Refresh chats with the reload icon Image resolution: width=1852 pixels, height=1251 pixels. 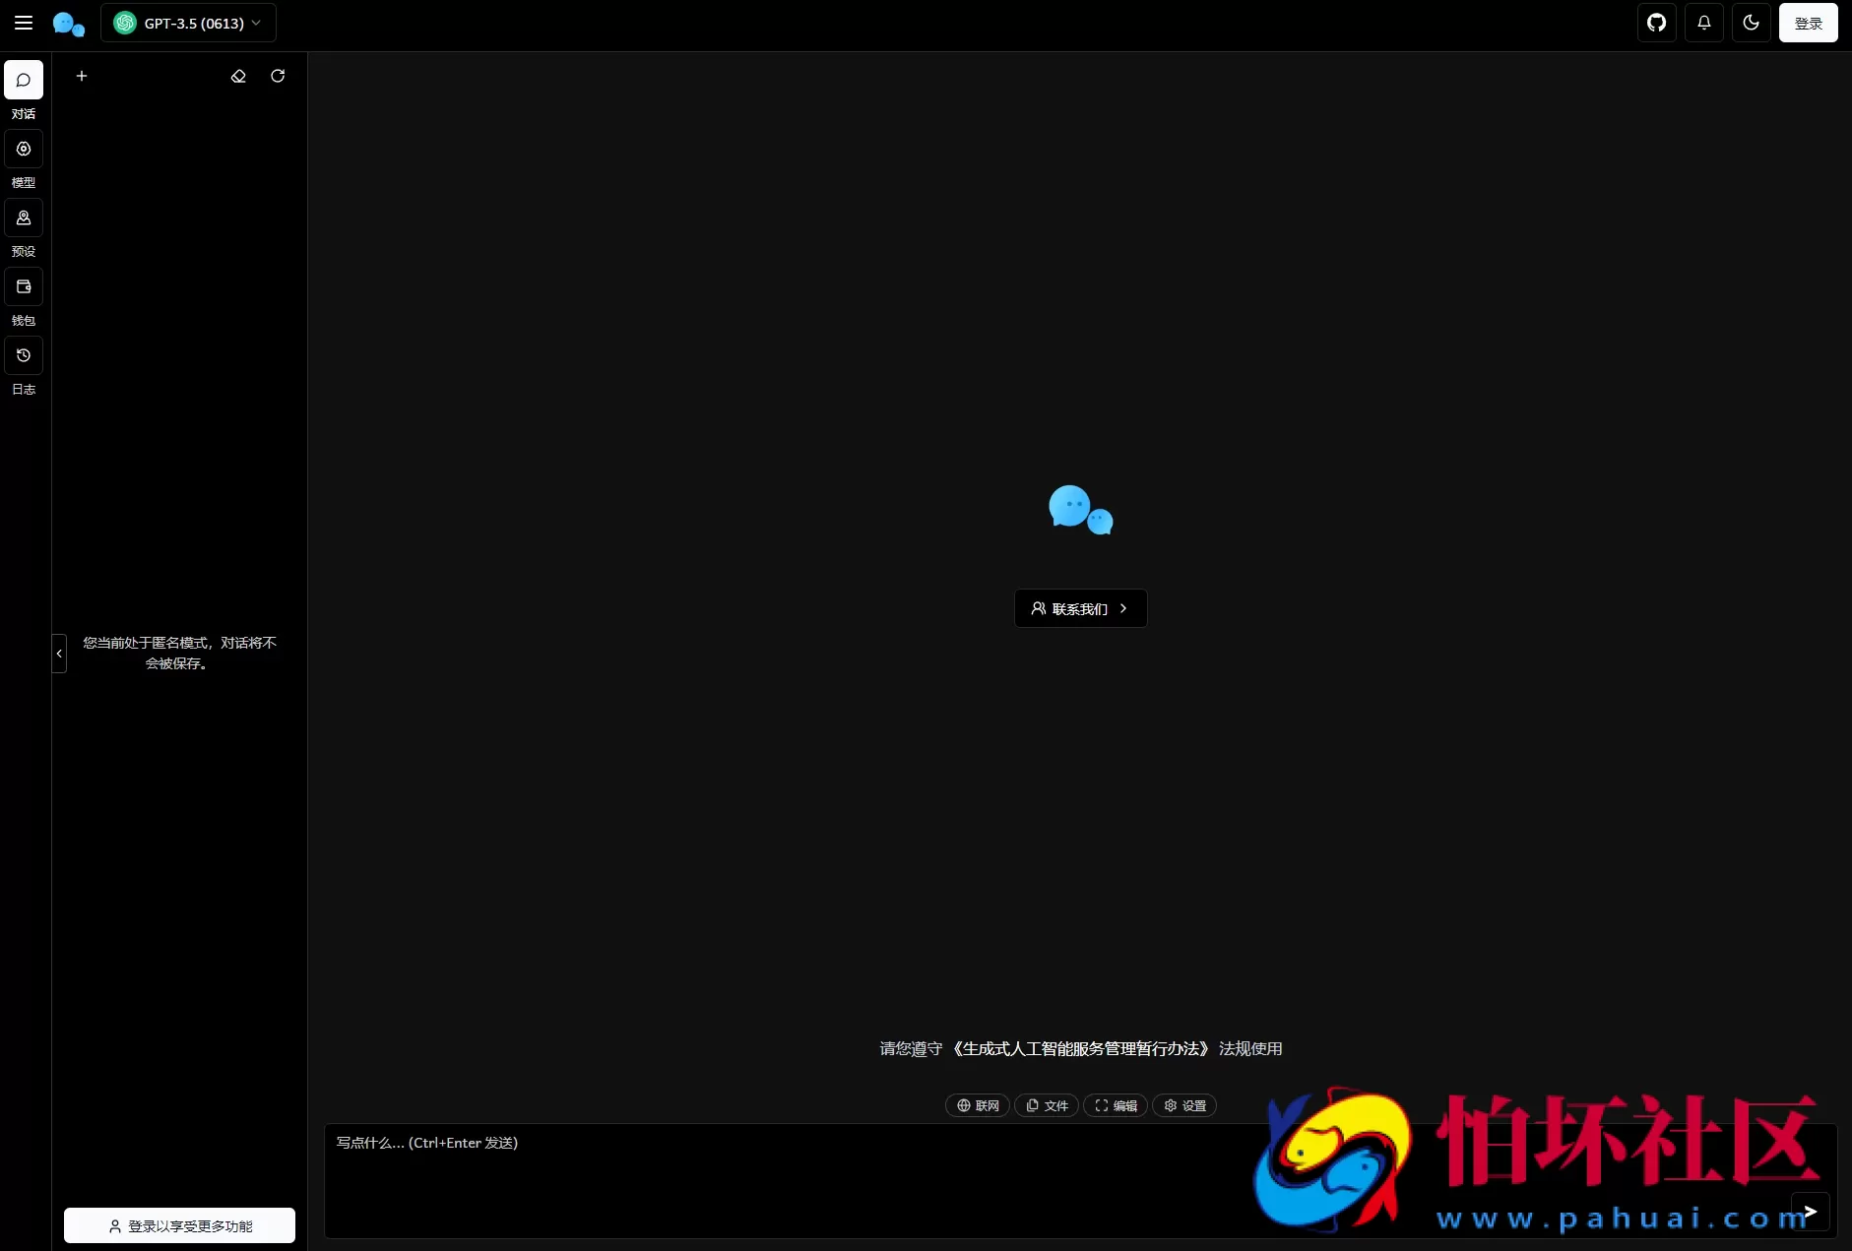[277, 76]
